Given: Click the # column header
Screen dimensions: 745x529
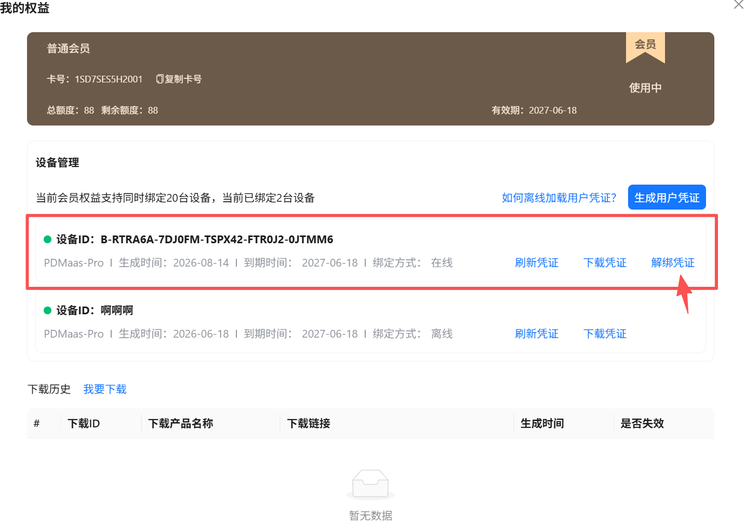Looking at the screenshot, I should coord(36,423).
